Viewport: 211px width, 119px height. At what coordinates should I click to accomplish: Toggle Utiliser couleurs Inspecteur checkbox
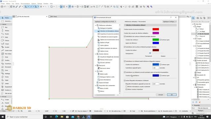pyautogui.click(x=126, y=89)
